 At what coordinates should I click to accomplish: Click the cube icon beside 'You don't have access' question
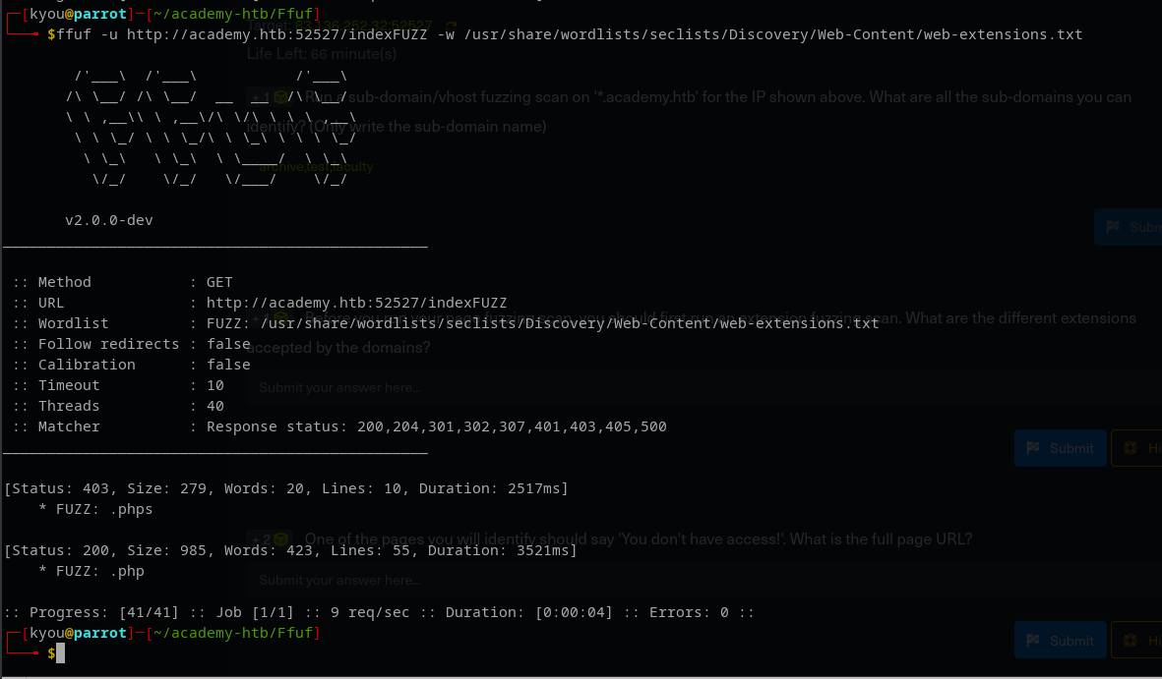pos(281,539)
